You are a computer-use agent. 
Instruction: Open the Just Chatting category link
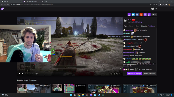[137, 22]
